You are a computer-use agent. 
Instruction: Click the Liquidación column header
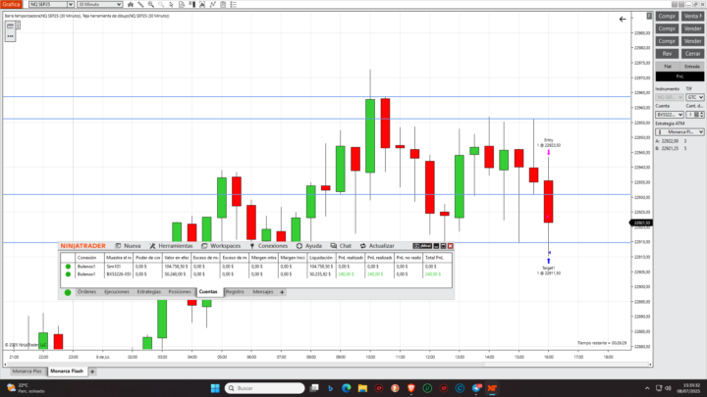point(321,258)
